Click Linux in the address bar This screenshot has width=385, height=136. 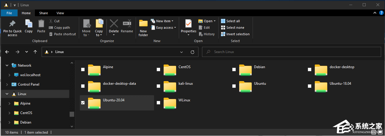pyautogui.click(x=60, y=52)
